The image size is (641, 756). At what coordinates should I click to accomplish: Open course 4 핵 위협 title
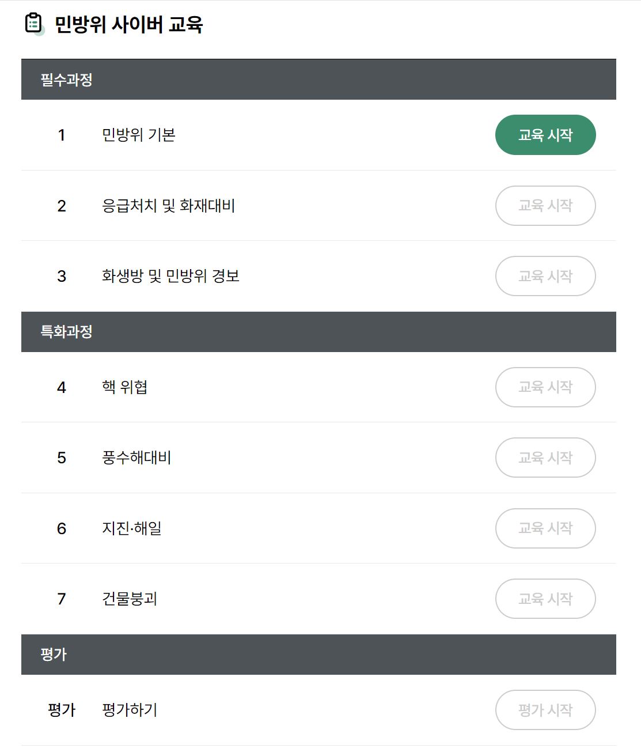point(124,387)
